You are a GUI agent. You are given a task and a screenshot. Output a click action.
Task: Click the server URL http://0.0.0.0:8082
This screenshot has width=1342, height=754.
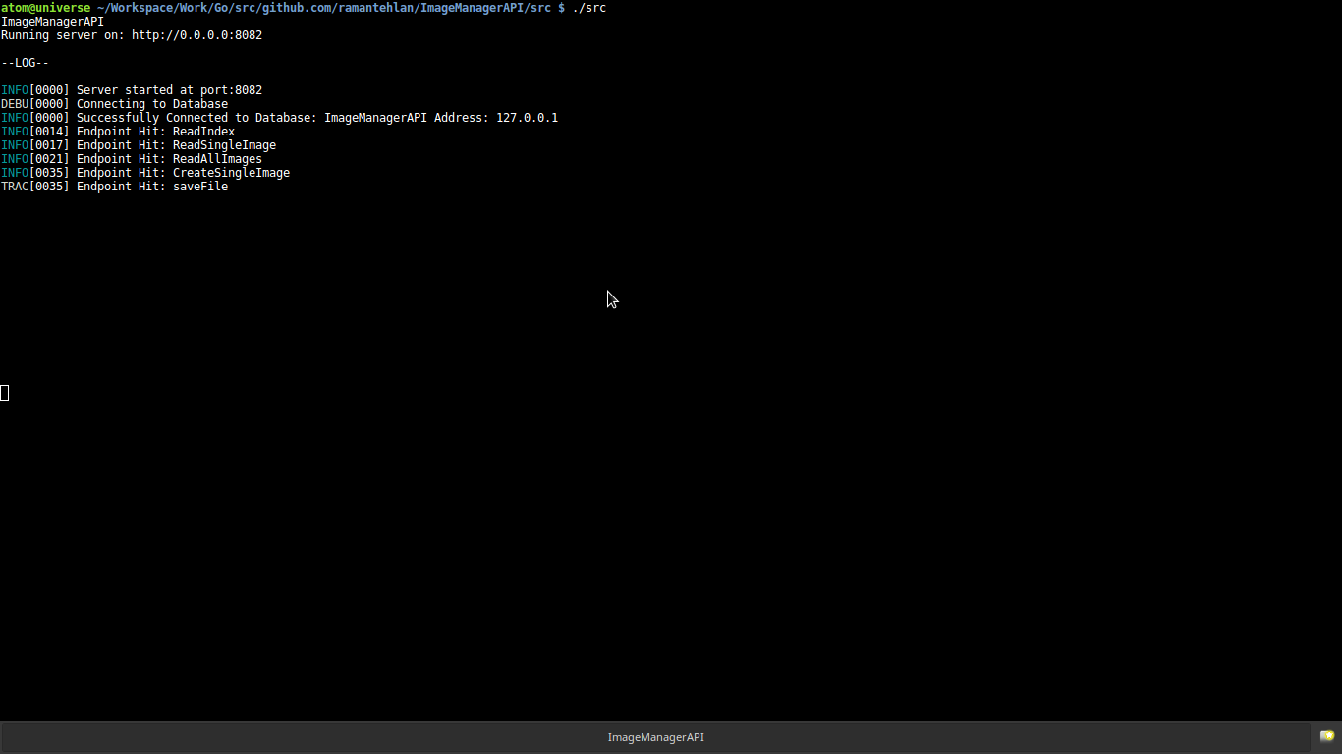pyautogui.click(x=196, y=35)
